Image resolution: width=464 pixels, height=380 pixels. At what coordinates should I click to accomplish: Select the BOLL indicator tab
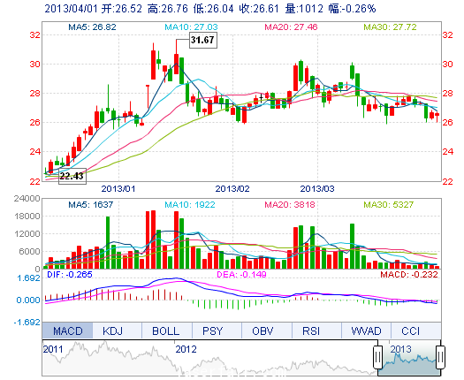(x=167, y=331)
